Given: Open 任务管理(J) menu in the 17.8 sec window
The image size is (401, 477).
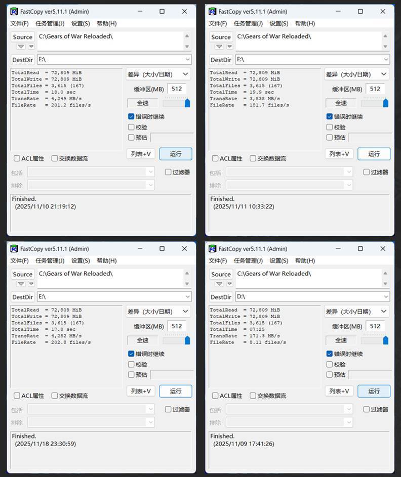Looking at the screenshot, I should [x=50, y=261].
